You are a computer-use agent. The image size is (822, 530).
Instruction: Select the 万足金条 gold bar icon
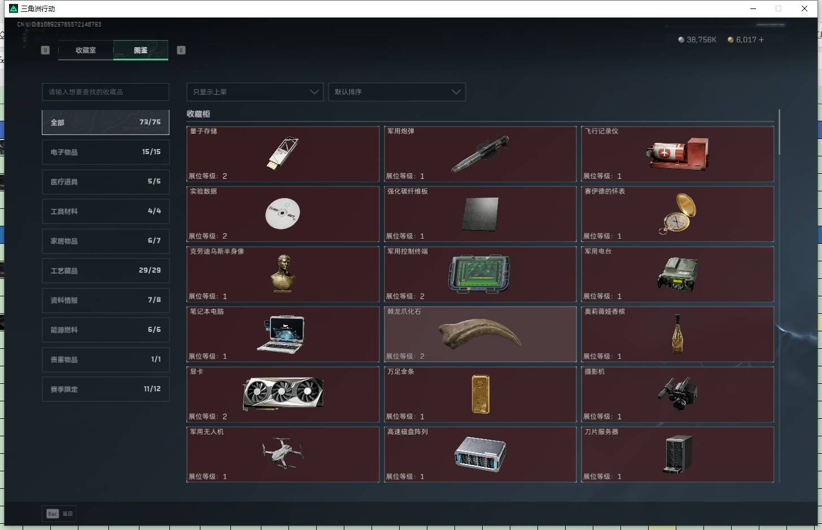(480, 394)
